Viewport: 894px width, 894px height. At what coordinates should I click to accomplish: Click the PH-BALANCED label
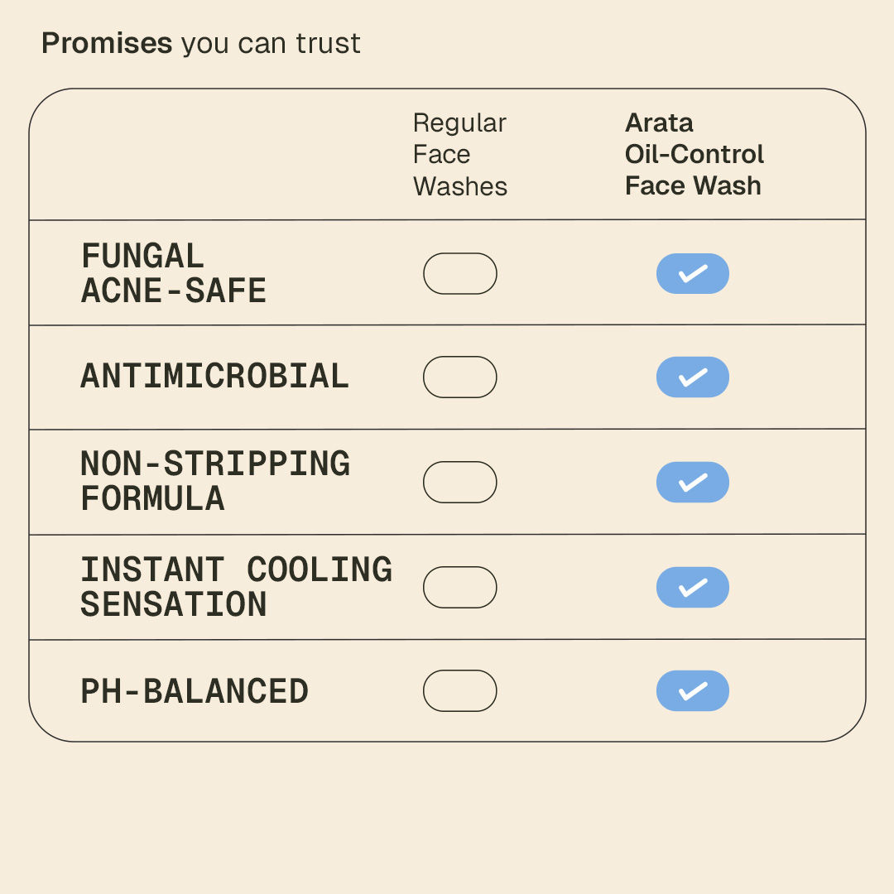[194, 691]
